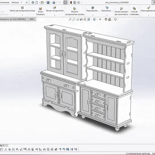Screen dimensions: 155x155
Task: Click the Vista explosionada icon
Action: tap(149, 8)
